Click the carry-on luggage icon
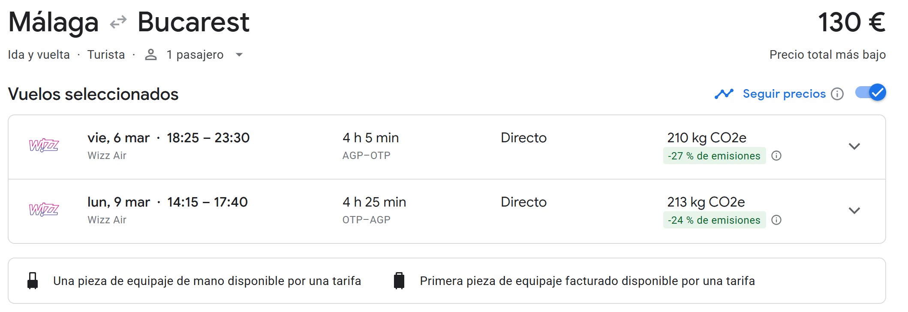 point(33,281)
